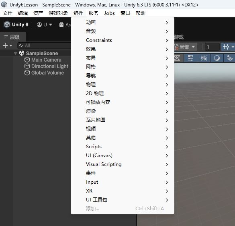Select Directional Light object
Image resolution: width=235 pixels, height=226 pixels.
pyautogui.click(x=50, y=66)
